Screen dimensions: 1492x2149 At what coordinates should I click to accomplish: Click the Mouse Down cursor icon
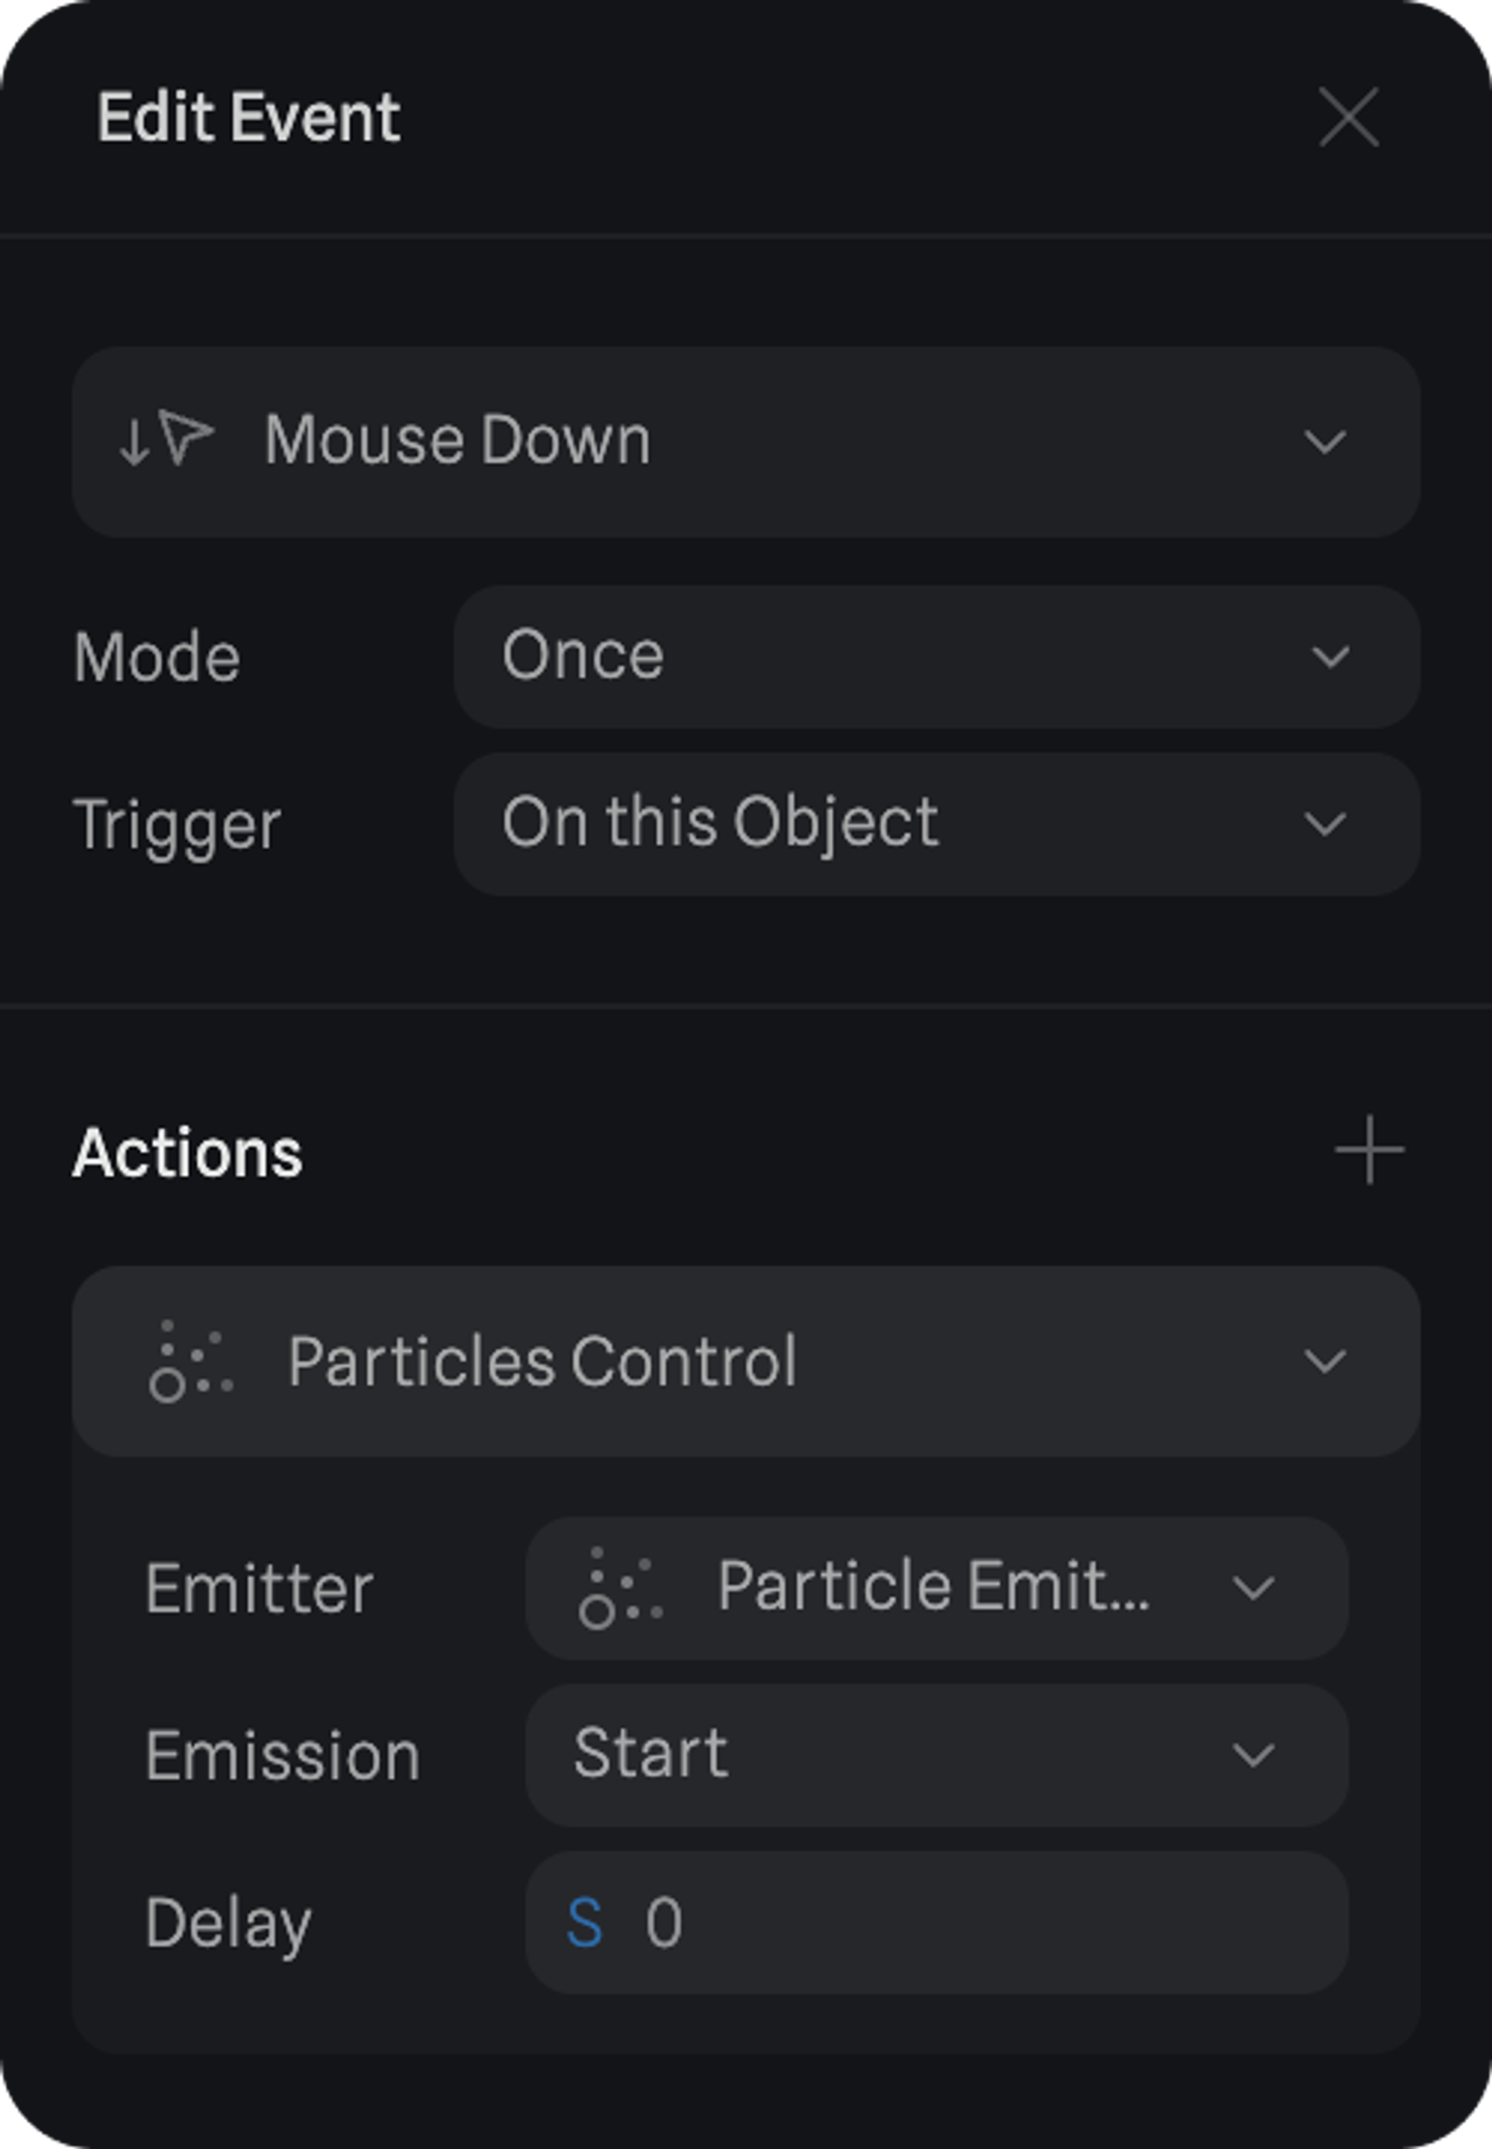167,438
